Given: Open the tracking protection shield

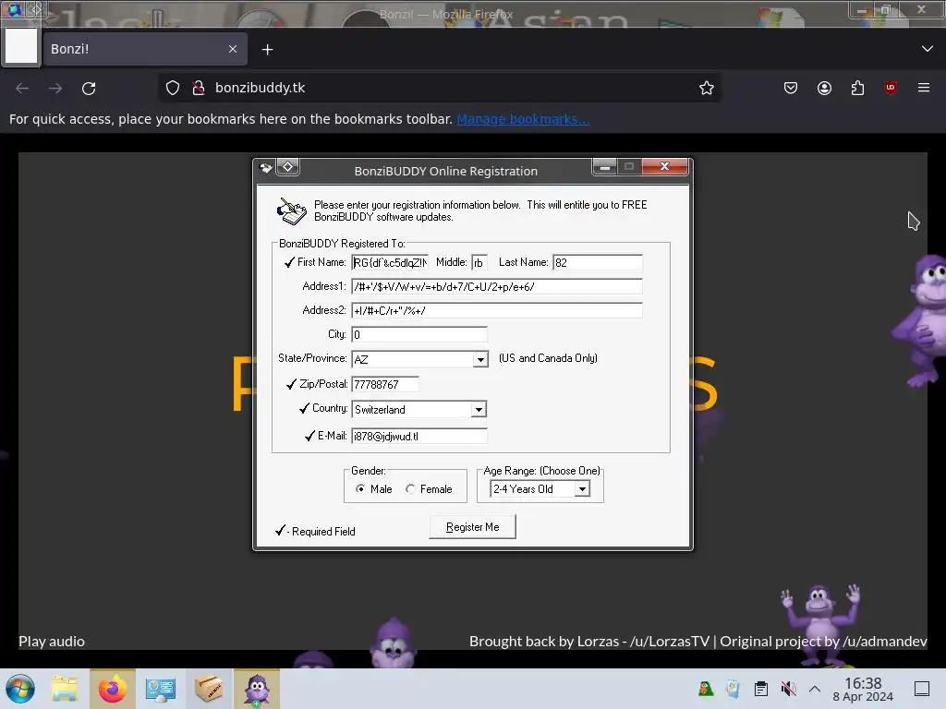Looking at the screenshot, I should pos(173,88).
